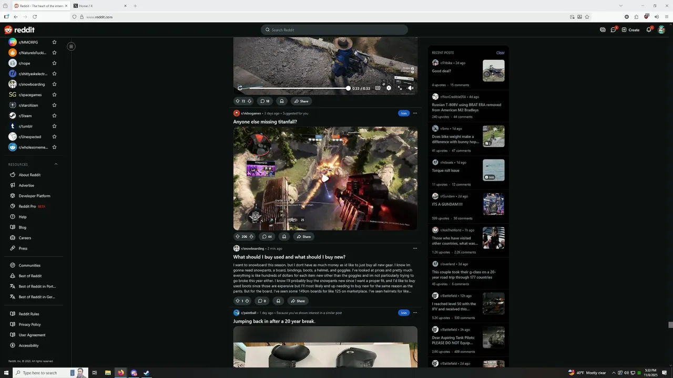Open the Accessibility link

click(x=28, y=345)
